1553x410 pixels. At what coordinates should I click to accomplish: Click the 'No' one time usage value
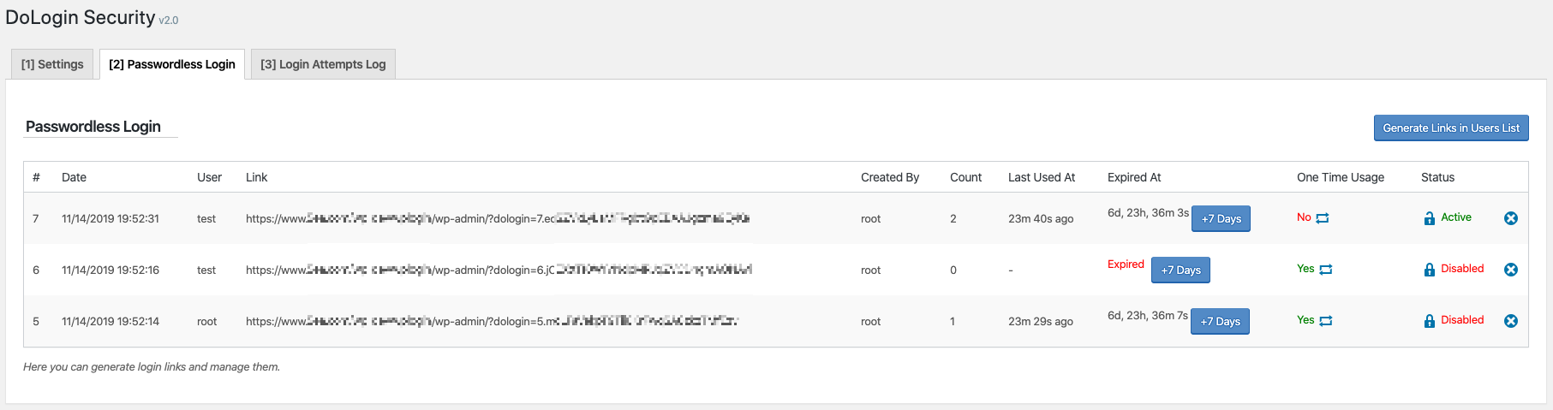coord(1304,217)
